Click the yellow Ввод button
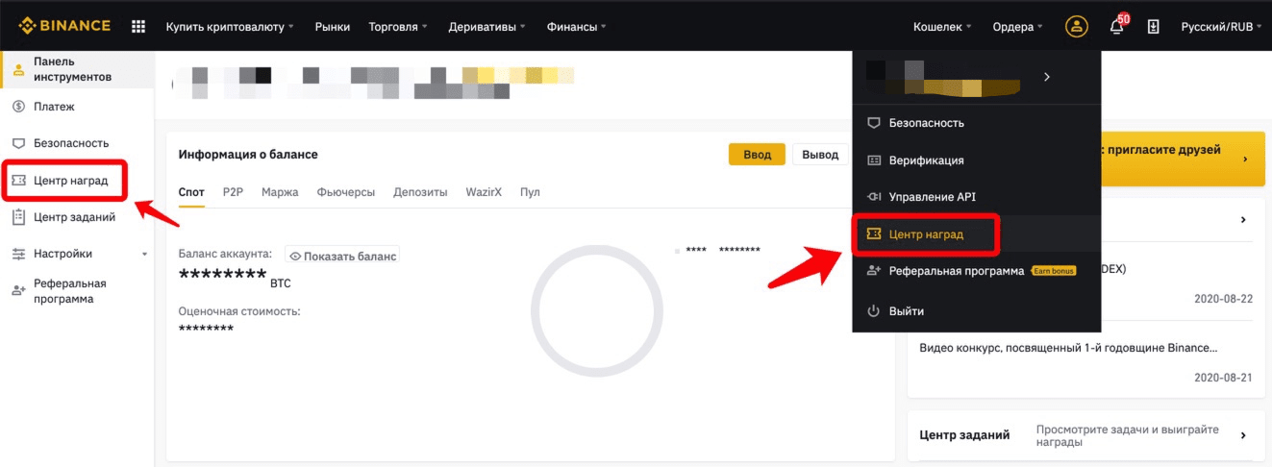 click(x=757, y=155)
